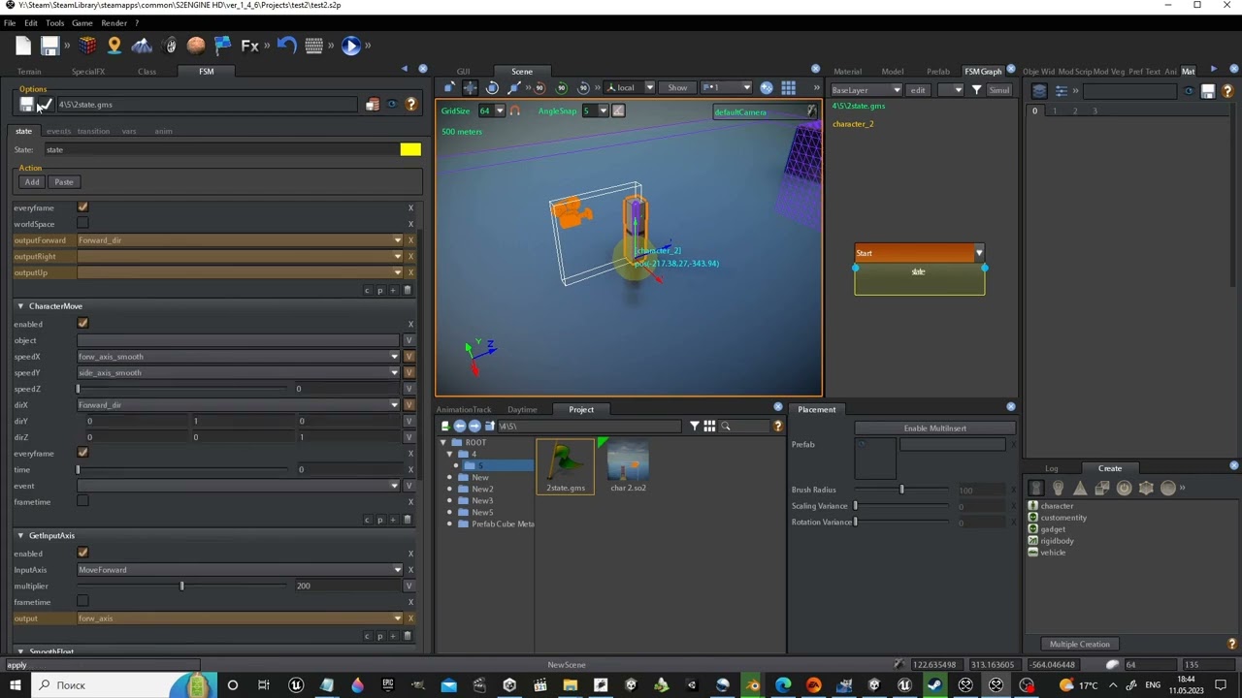Click the GetInputAxis multiplier slider

point(182,586)
